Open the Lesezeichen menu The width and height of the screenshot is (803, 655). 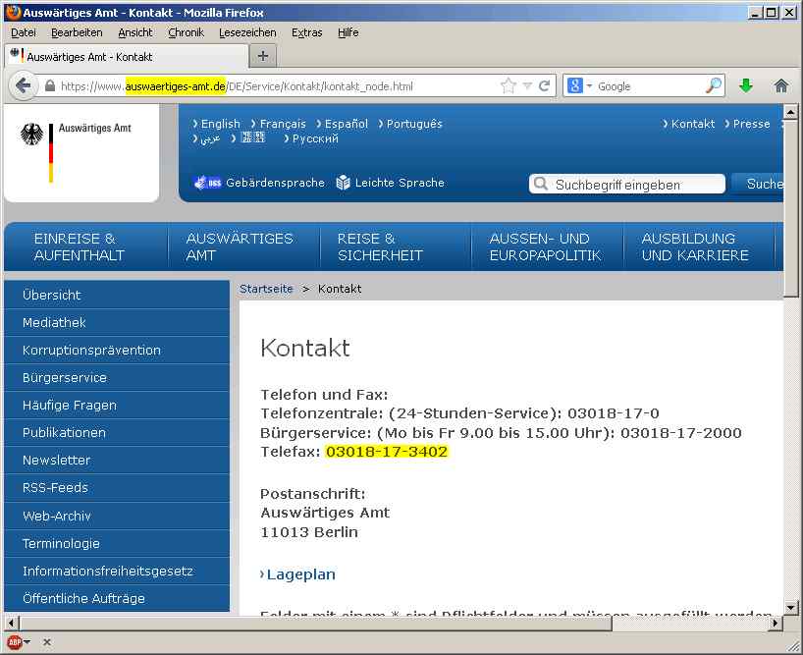pyautogui.click(x=247, y=32)
